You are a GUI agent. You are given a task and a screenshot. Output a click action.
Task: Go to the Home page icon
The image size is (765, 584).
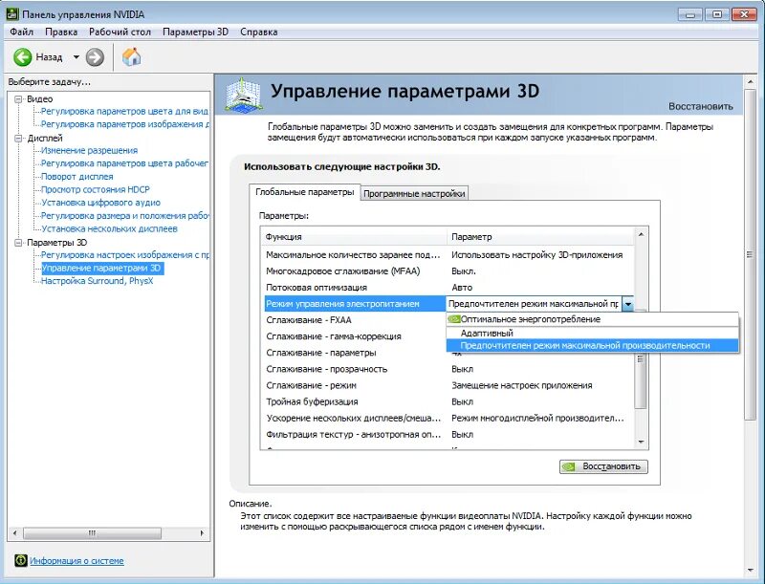(131, 57)
